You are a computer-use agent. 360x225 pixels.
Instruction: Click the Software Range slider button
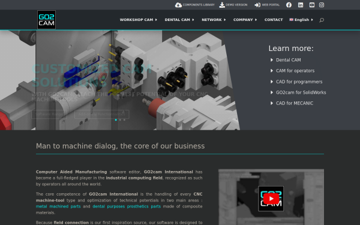pos(49,114)
